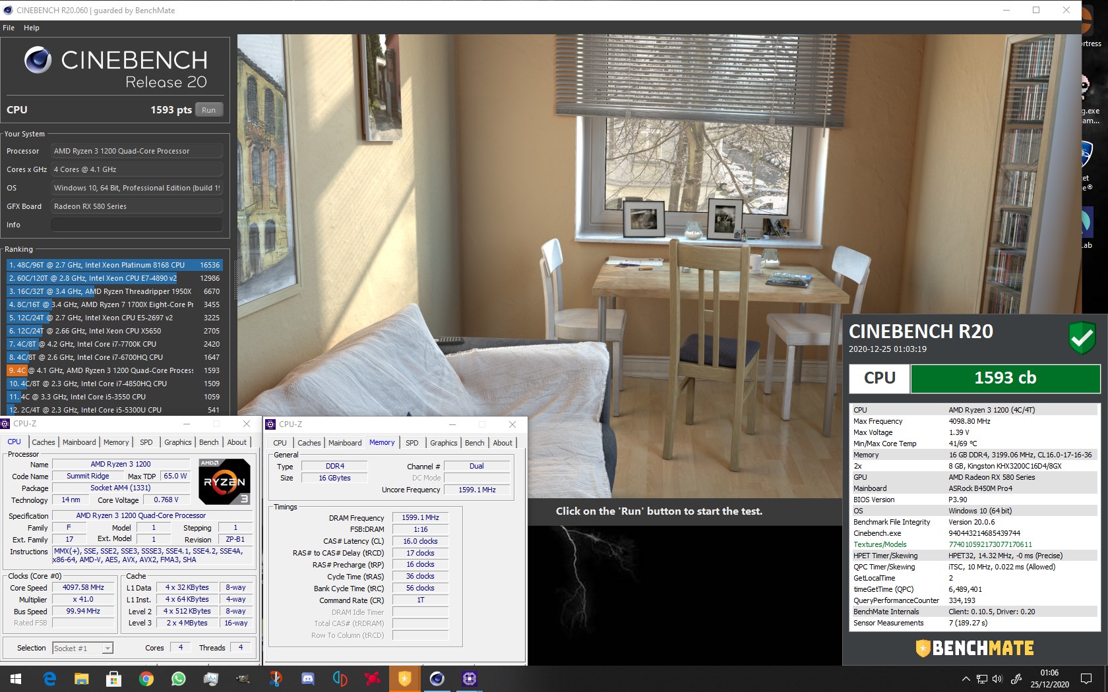Select highlighted Ryzen 3 1200 ranking row
Image resolution: width=1108 pixels, height=692 pixels.
pyautogui.click(x=115, y=370)
